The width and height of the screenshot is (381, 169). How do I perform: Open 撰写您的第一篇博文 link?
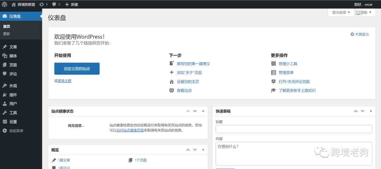(x=193, y=63)
